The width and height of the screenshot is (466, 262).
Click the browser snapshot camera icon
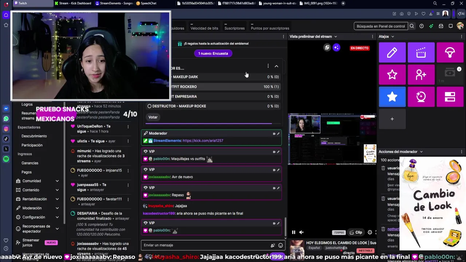click(x=402, y=14)
